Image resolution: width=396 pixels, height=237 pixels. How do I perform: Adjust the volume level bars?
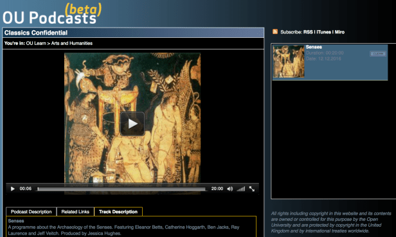(241, 189)
